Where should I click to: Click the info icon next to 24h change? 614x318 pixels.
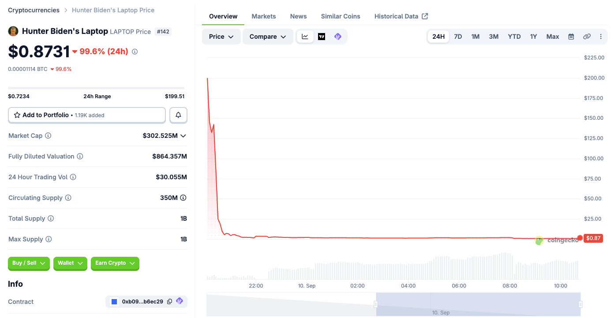tap(135, 52)
